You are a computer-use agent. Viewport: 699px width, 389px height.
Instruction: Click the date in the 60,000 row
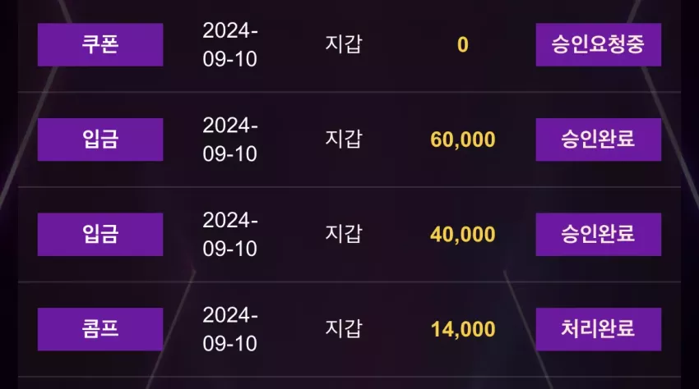pyautogui.click(x=230, y=140)
